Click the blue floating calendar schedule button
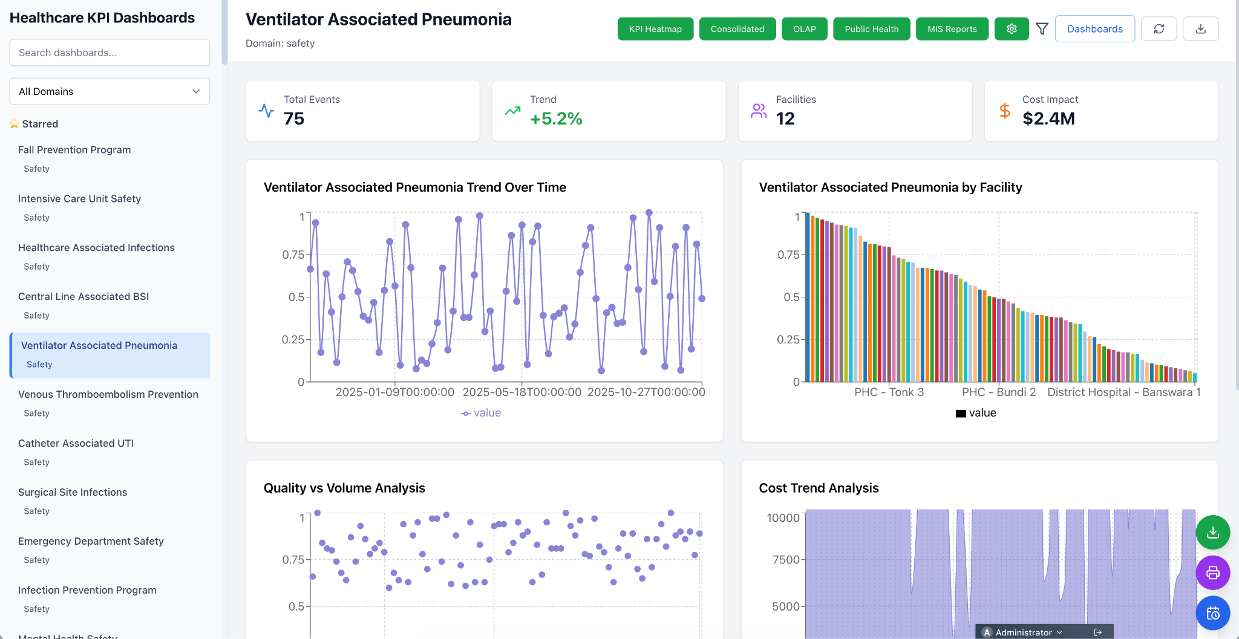Screen dimensions: 1239x639 pyautogui.click(x=1213, y=613)
